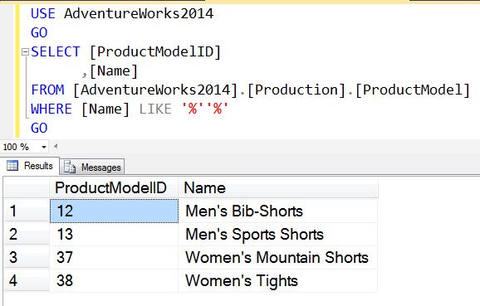Click the WHERE keyword
The width and height of the screenshot is (480, 306).
pos(51,109)
